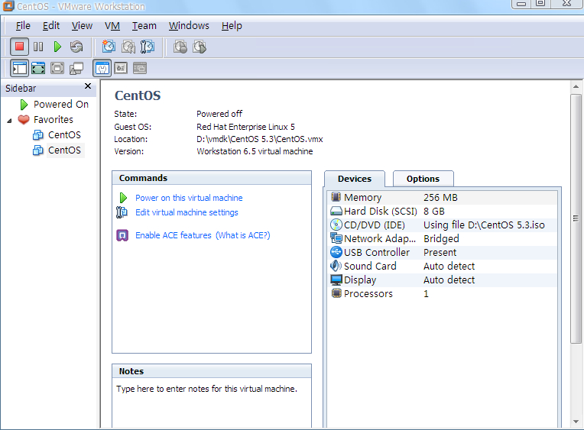The height and width of the screenshot is (430, 584).
Task: Select the Sound Card device row
Action: (443, 267)
